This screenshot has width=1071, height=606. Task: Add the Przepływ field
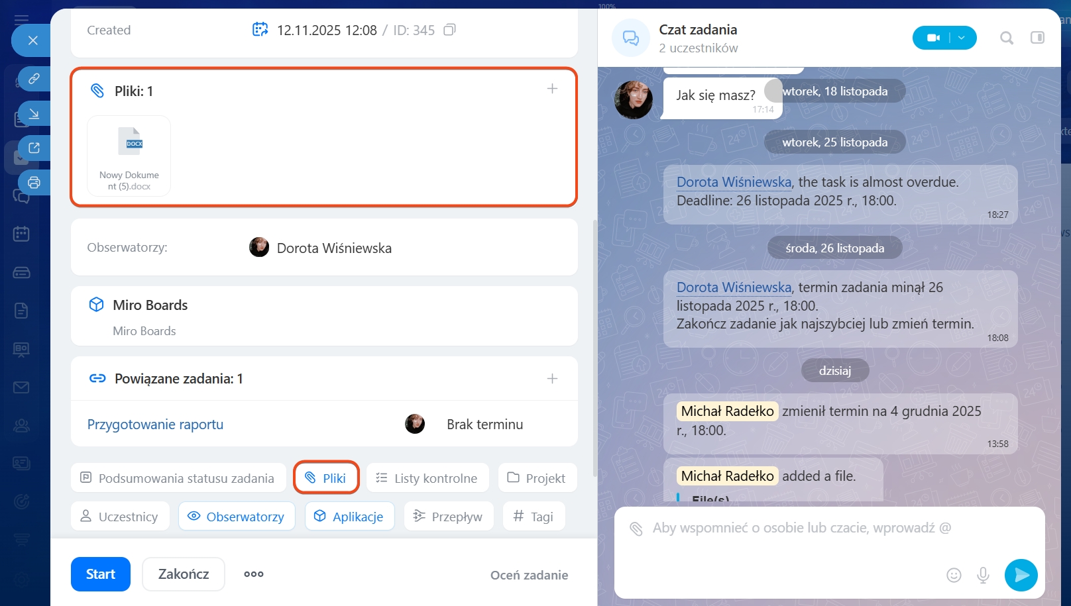pos(449,516)
